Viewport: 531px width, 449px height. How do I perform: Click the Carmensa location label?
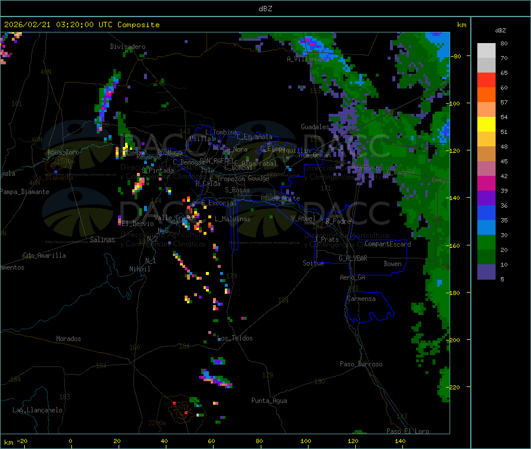361,299
